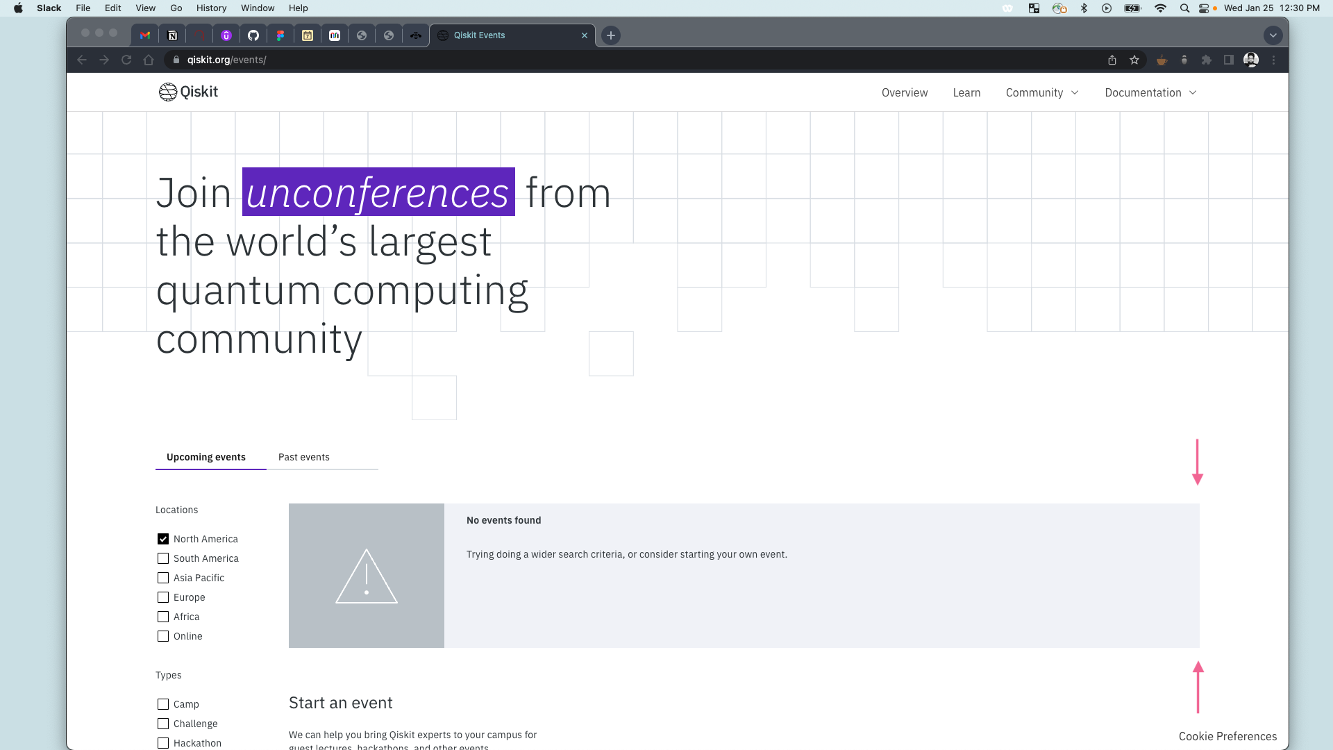This screenshot has width=1333, height=750.
Task: Click the share page icon
Action: pyautogui.click(x=1112, y=60)
